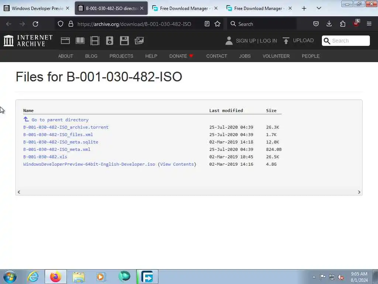Viewport: 378px width, 284px height.
Task: Download WindowsDeveloperPreview-64bit-English-Developer.iso link
Action: click(89, 164)
